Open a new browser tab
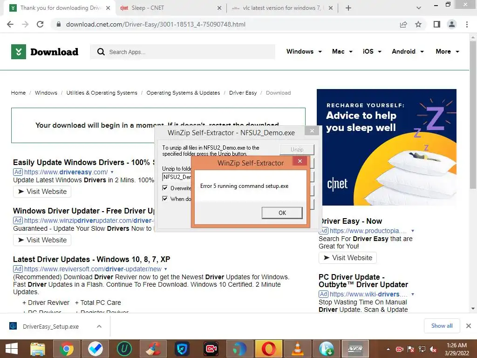 [x=348, y=8]
